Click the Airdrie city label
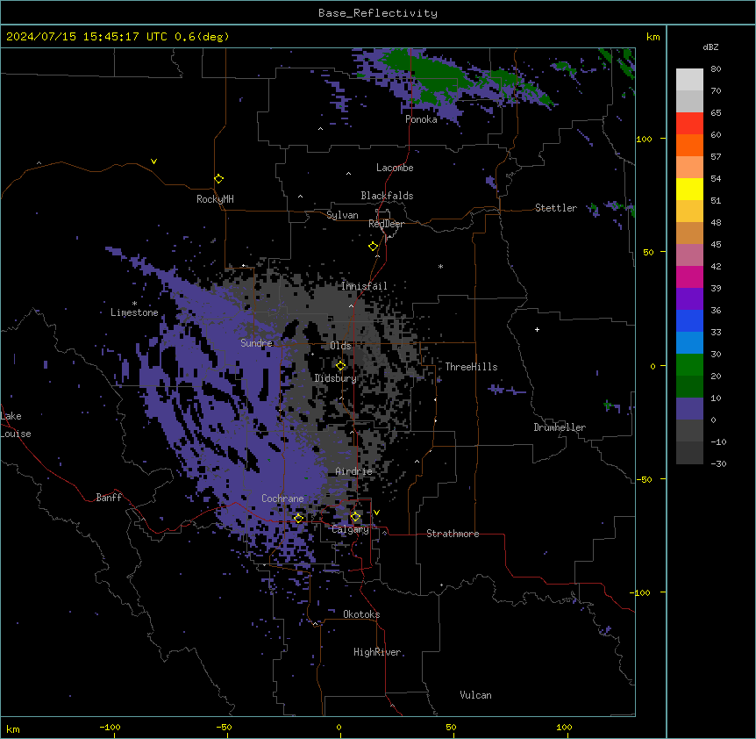Viewport: 756px width, 739px height. [x=353, y=471]
